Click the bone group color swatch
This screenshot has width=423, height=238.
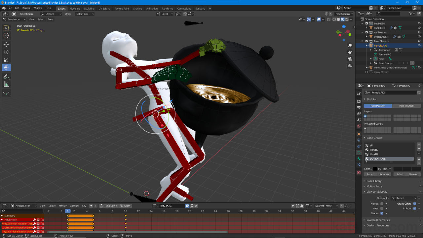[375, 169]
